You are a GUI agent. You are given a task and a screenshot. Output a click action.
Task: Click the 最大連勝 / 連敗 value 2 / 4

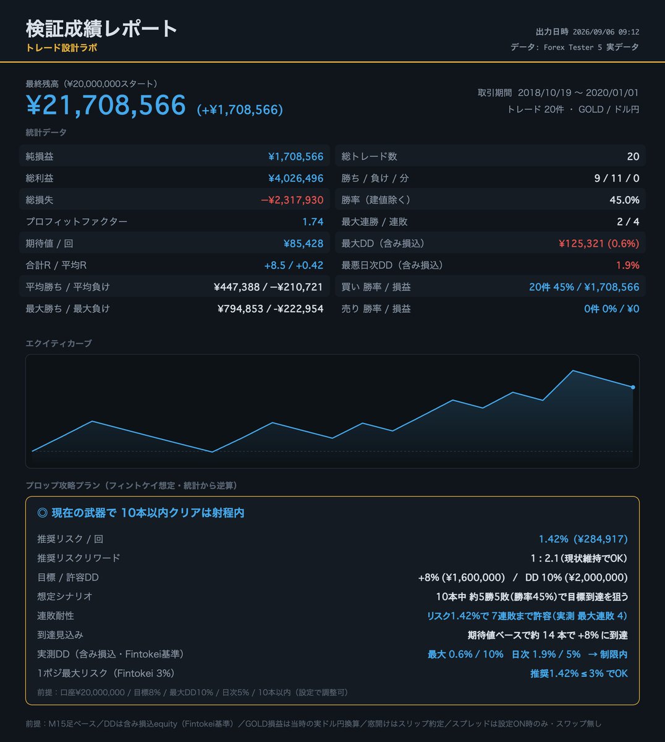[627, 221]
